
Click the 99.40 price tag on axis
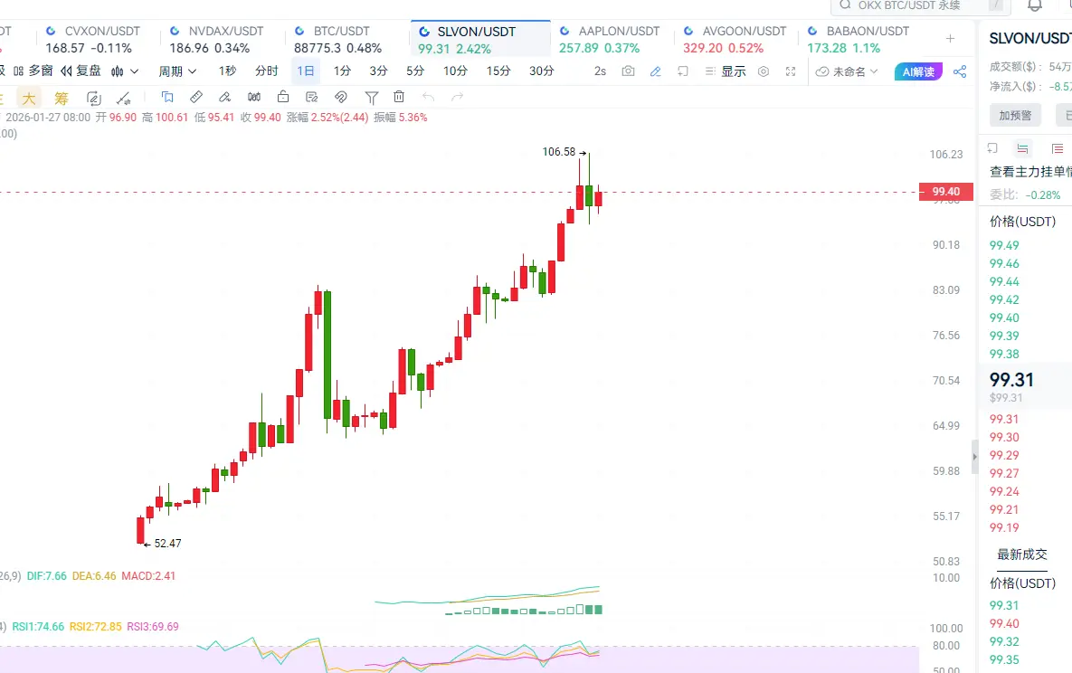tap(946, 192)
